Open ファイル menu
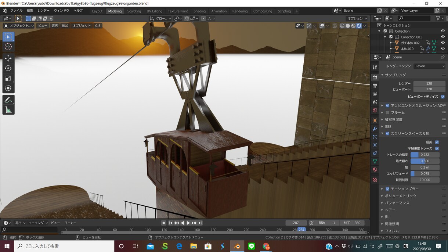The image size is (448, 252). click(16, 11)
